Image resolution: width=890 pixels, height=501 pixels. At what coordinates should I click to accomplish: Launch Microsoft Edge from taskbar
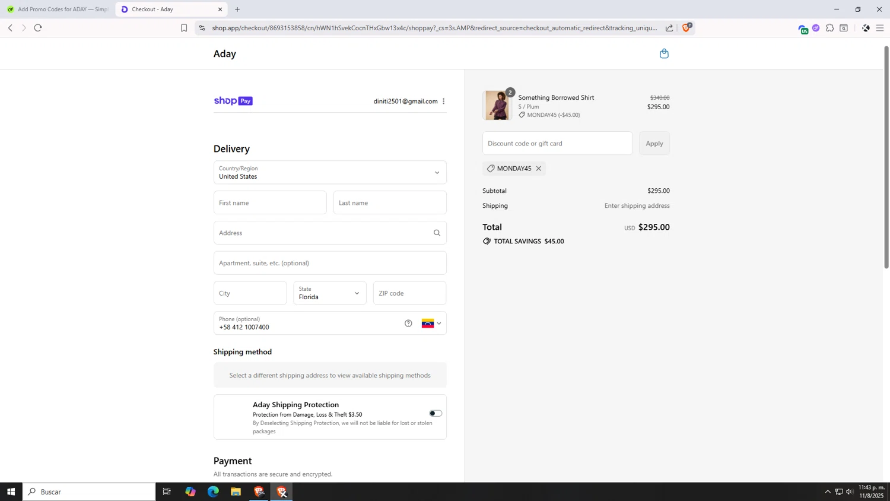pyautogui.click(x=213, y=492)
